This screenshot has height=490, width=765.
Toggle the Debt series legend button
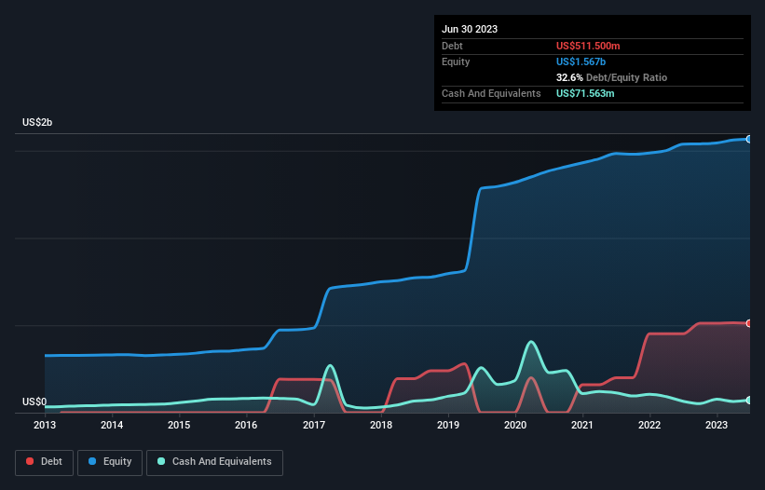(x=45, y=462)
